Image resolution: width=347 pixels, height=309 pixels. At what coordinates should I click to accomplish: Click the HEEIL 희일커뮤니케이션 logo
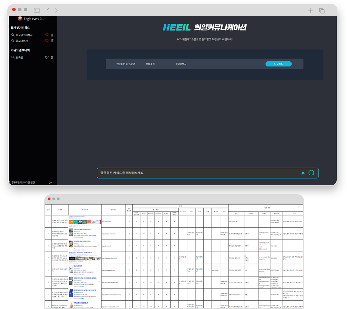point(204,27)
